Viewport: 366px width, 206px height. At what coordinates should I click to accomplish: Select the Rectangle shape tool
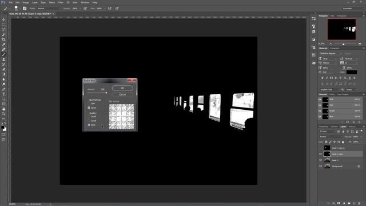tap(3, 104)
